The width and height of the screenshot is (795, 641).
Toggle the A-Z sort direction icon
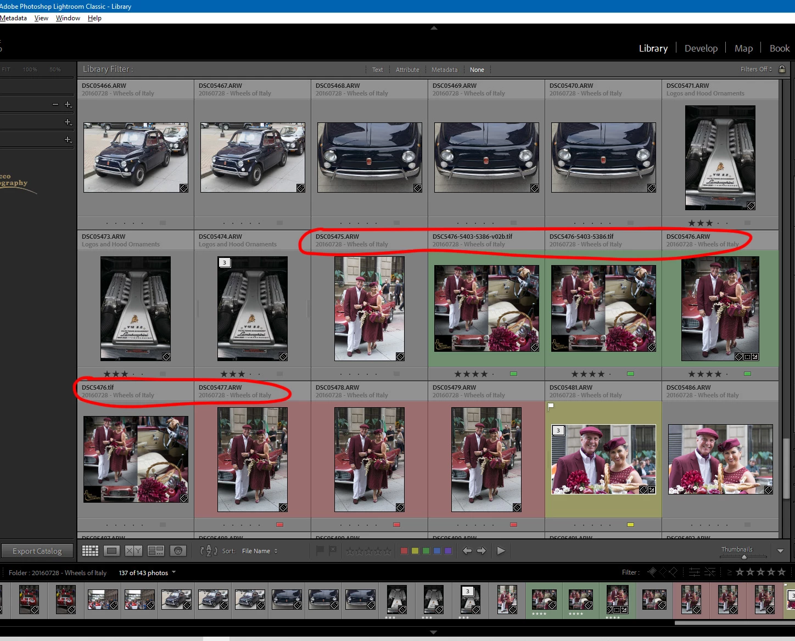[209, 550]
